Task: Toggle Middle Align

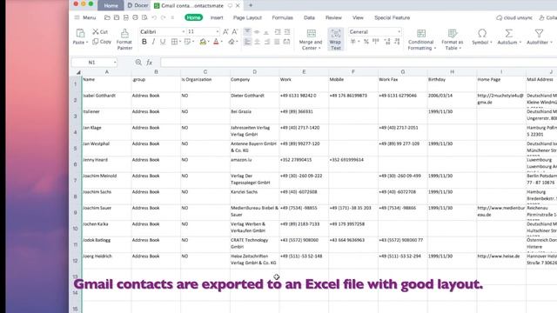Action: tap(257, 31)
